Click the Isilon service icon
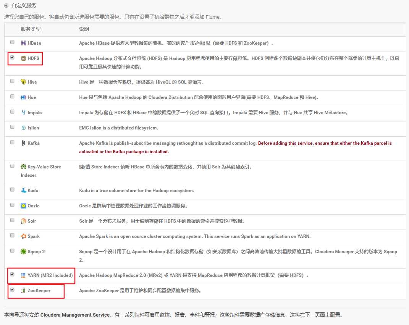 (23, 128)
